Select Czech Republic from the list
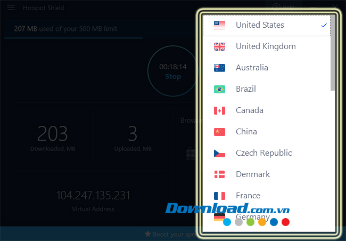Viewport: 346px width, 241px height. [x=267, y=153]
